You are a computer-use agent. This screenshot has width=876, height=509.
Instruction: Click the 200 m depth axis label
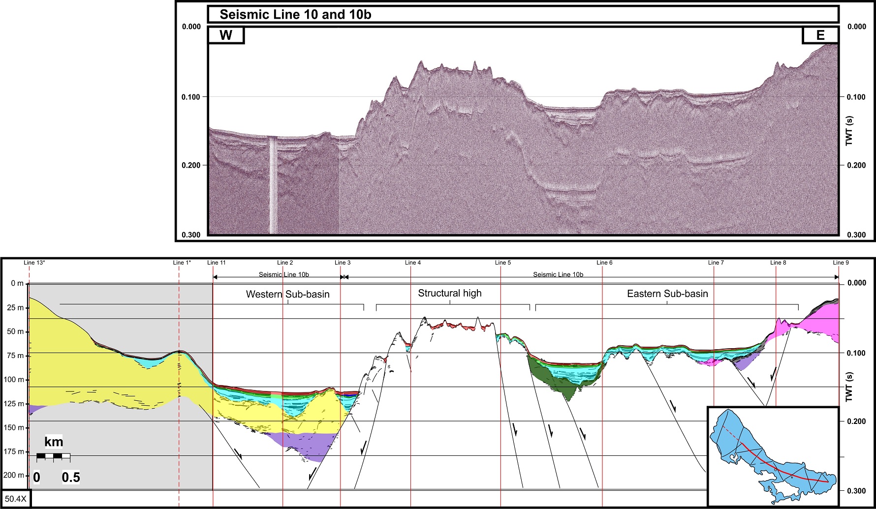pos(14,475)
